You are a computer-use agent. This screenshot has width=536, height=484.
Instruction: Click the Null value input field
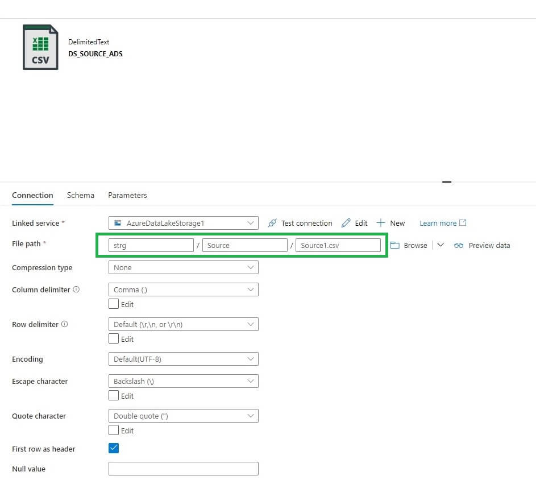coord(183,468)
